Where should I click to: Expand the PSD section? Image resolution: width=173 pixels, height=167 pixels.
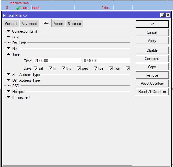tap(8, 86)
